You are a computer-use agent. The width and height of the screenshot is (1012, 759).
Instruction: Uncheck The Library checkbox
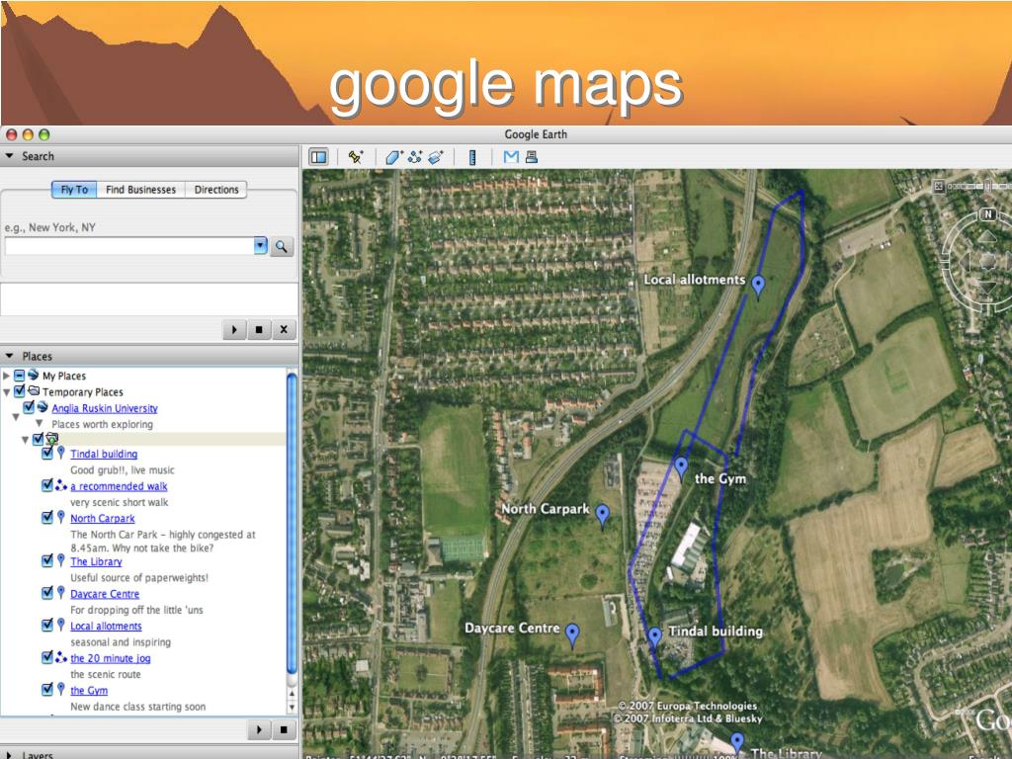click(47, 560)
